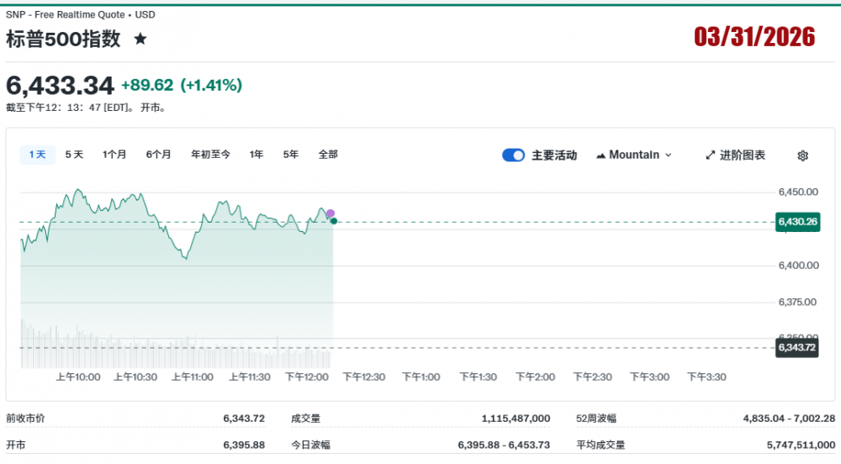841x464 pixels.
Task: View the 5年 chart range
Action: 291,155
